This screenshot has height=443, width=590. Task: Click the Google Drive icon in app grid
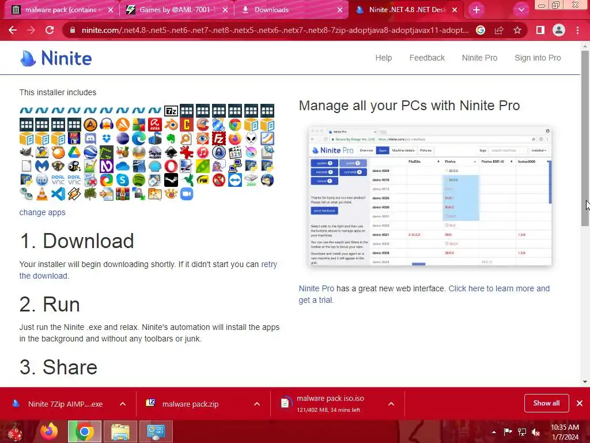[74, 152]
